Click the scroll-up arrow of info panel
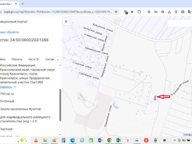This screenshot has height=144, width=192. tap(60, 65)
